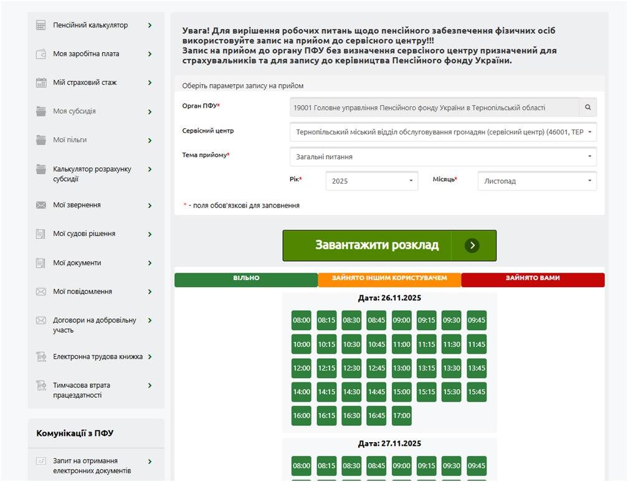Click the document icon beside Мої судові рішення
This screenshot has width=628, height=482.
click(x=41, y=234)
